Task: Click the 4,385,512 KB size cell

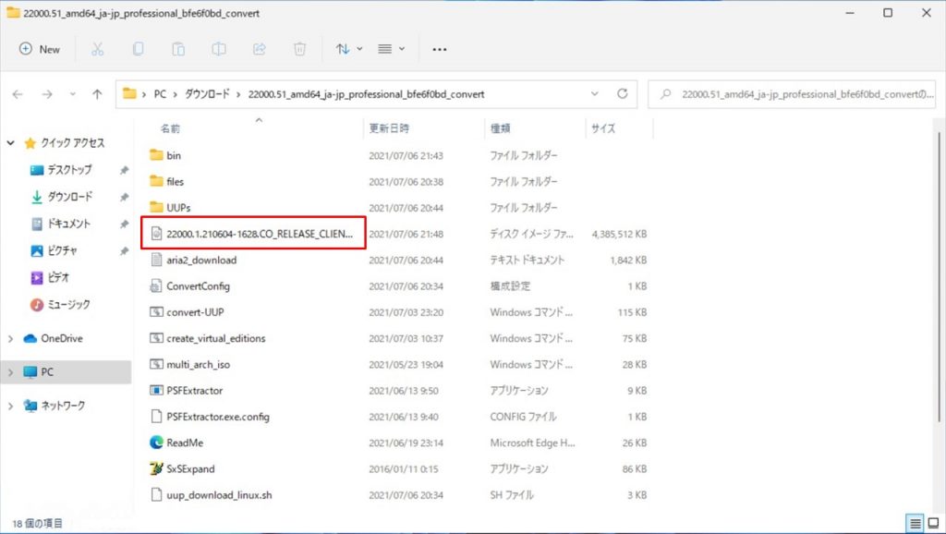Action: (619, 234)
